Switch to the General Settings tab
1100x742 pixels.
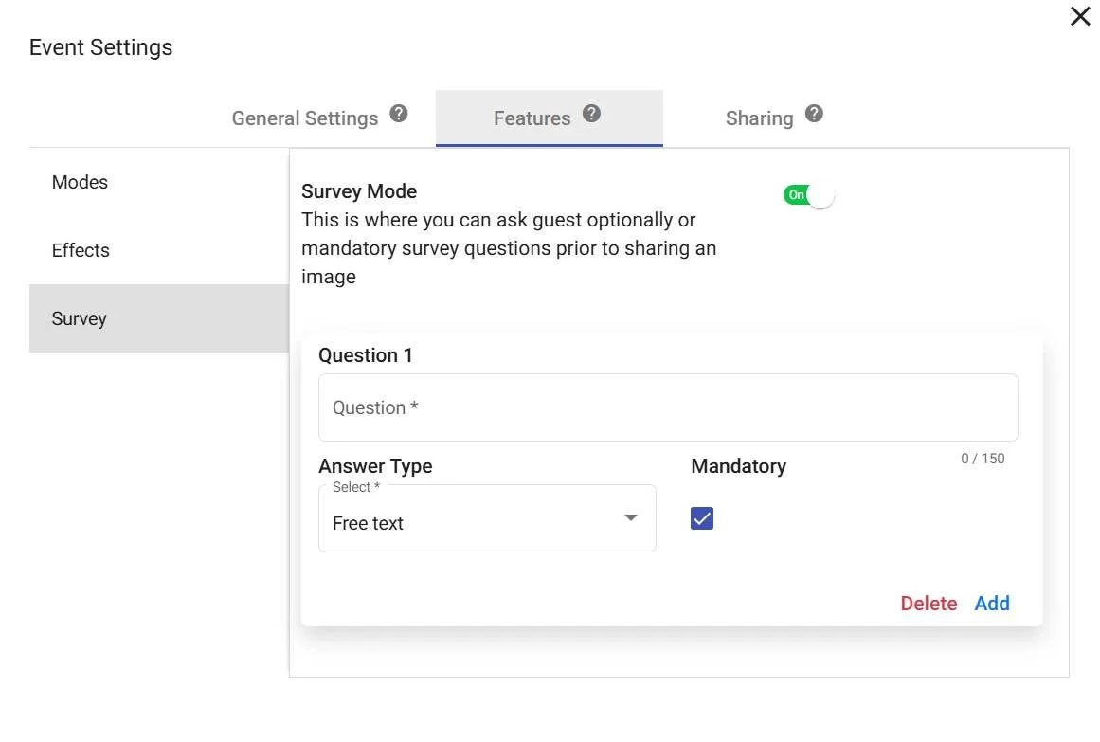pyautogui.click(x=305, y=118)
